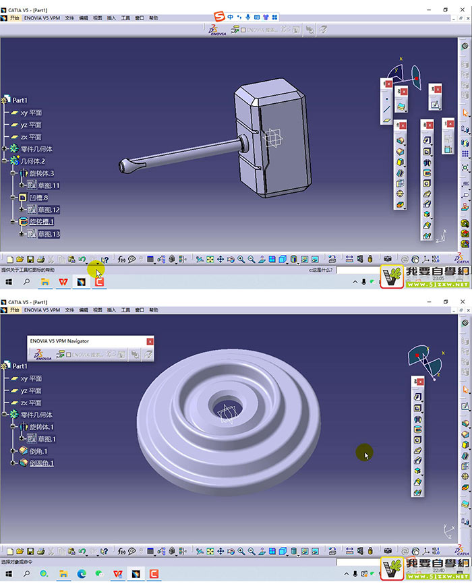
Task: Select Hole tool in hammer model window
Action: tap(427, 183)
